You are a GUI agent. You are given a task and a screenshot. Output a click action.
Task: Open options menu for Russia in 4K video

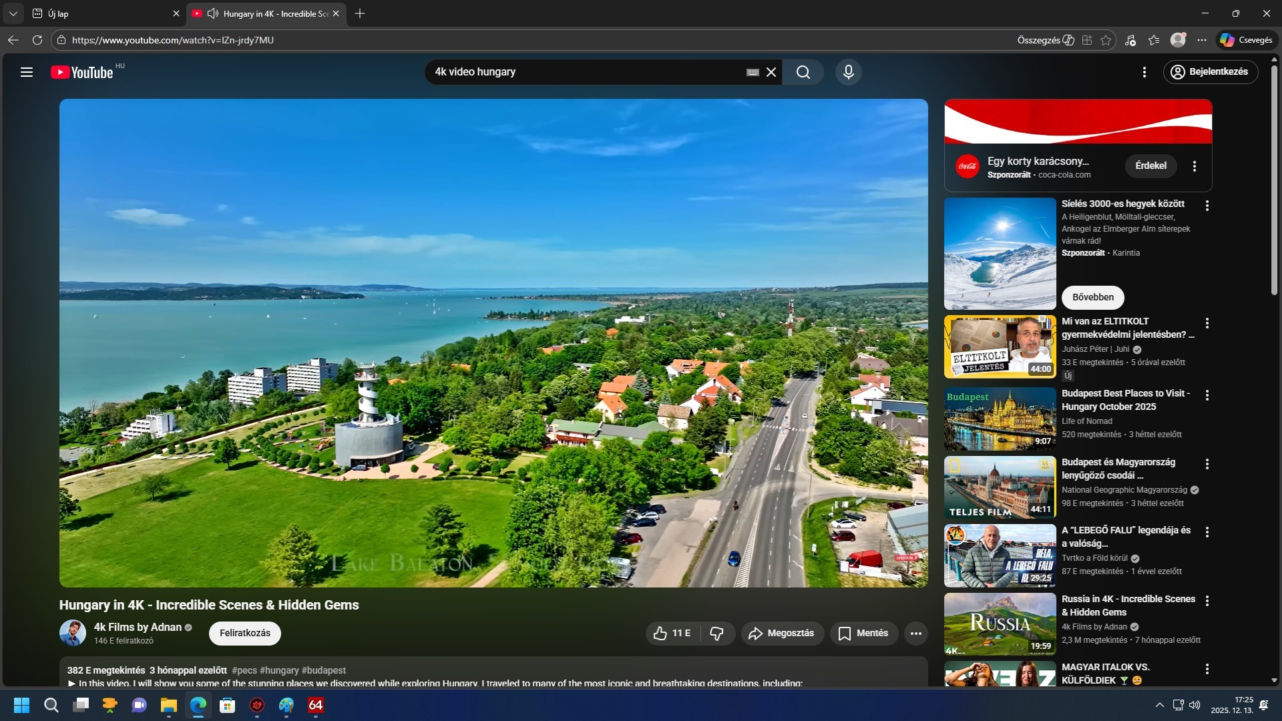pos(1207,601)
